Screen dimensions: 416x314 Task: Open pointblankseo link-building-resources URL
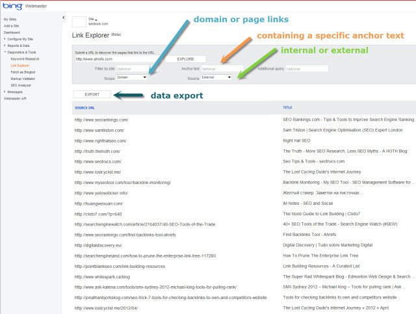point(120,267)
